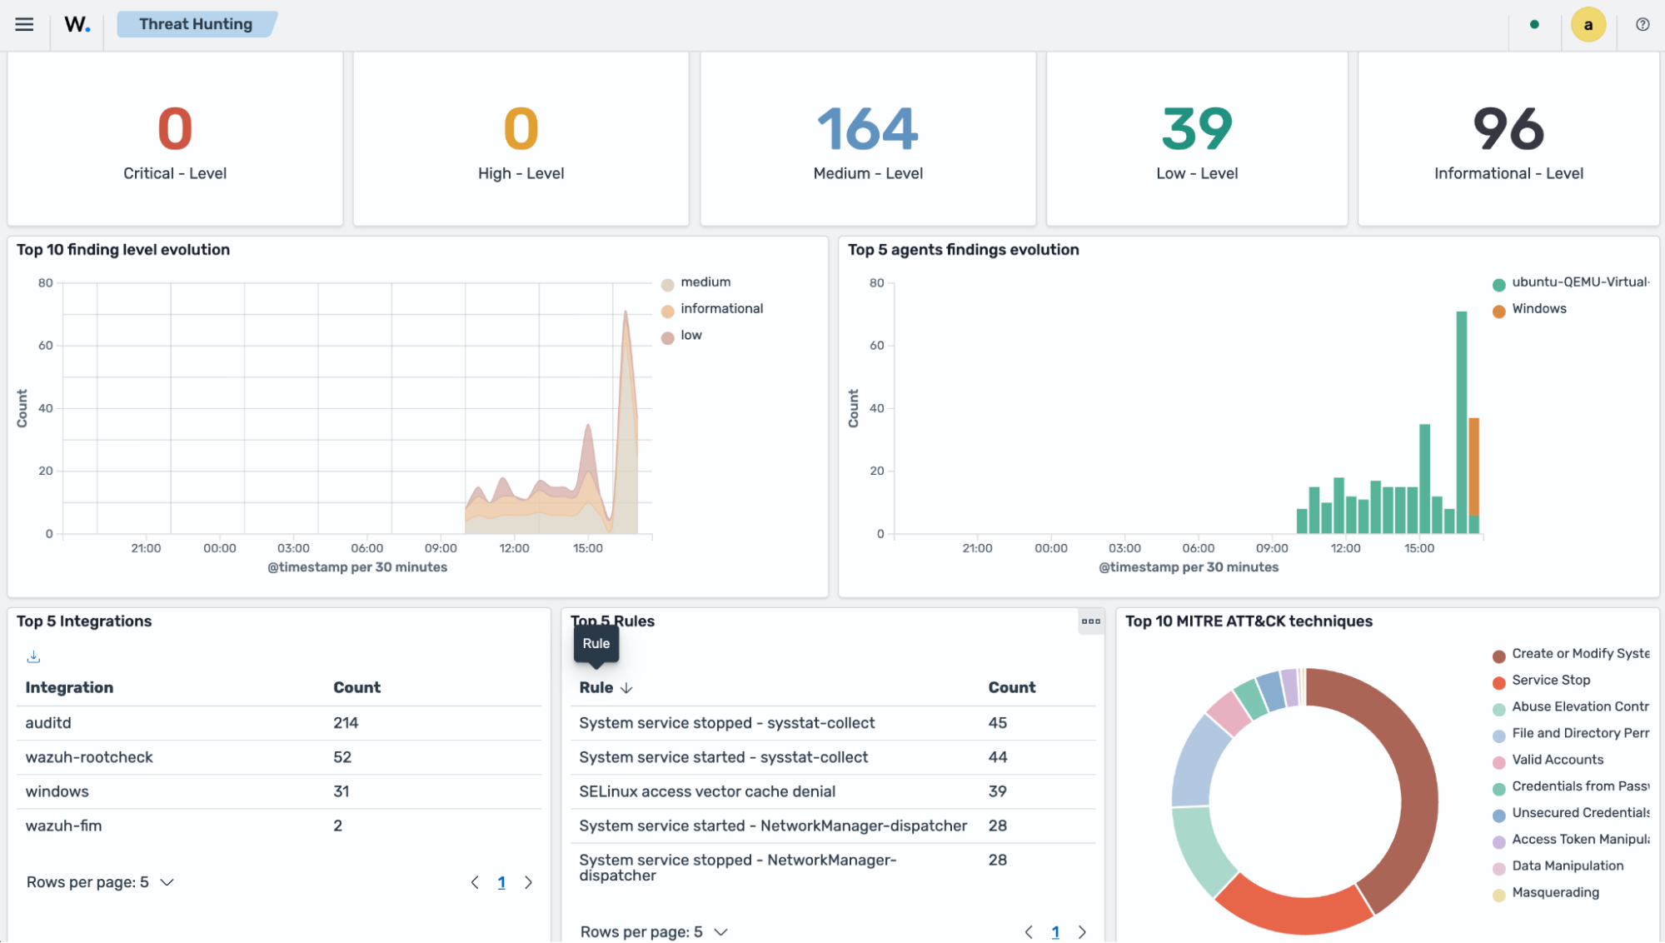Viewport: 1665px width, 943px height.
Task: Toggle the medium series in legend
Action: tap(705, 282)
